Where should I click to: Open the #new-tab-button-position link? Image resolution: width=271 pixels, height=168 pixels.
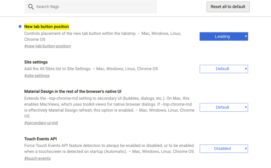click(x=47, y=46)
